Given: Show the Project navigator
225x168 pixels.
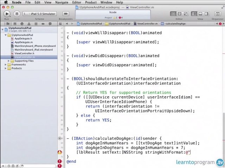Looking at the screenshot, I should pos(8,24).
